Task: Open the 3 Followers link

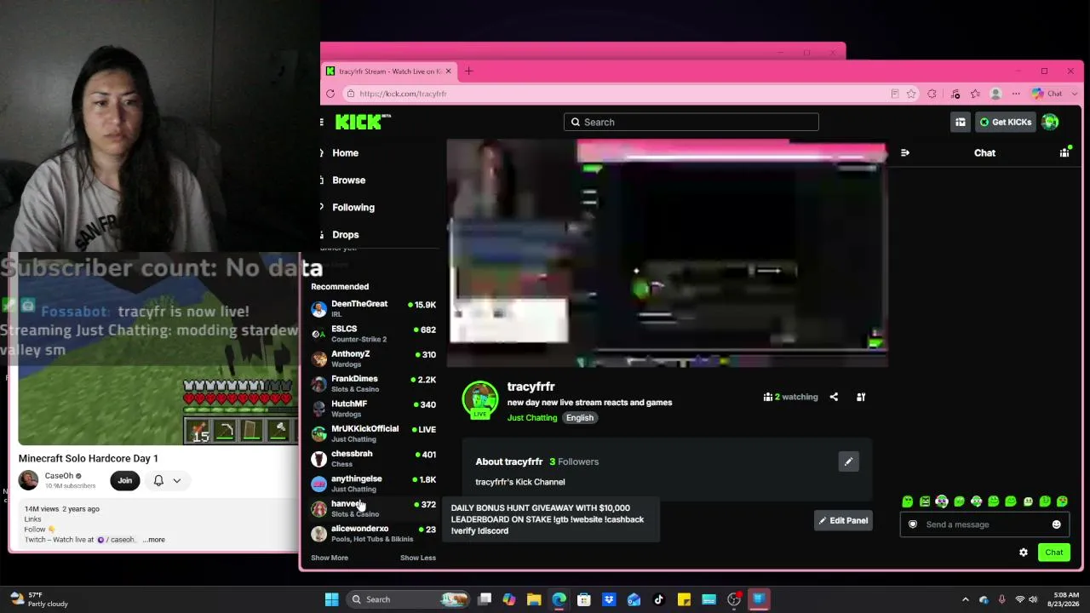Action: (x=574, y=461)
